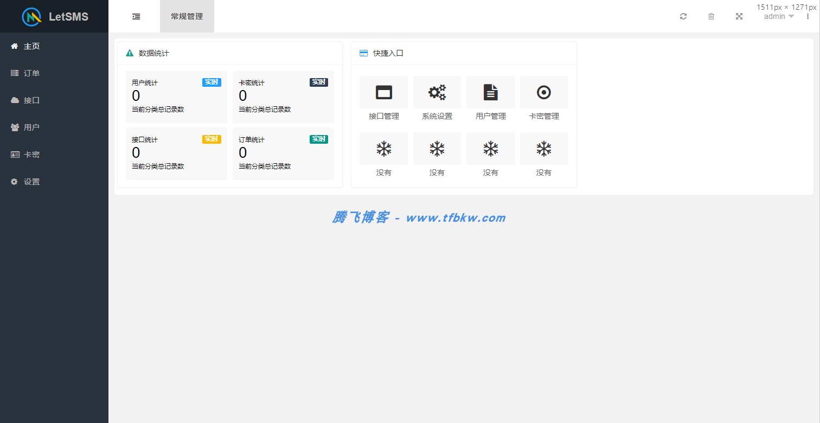The image size is (820, 423).
Task: Clear cache using the trash icon
Action: tap(711, 16)
